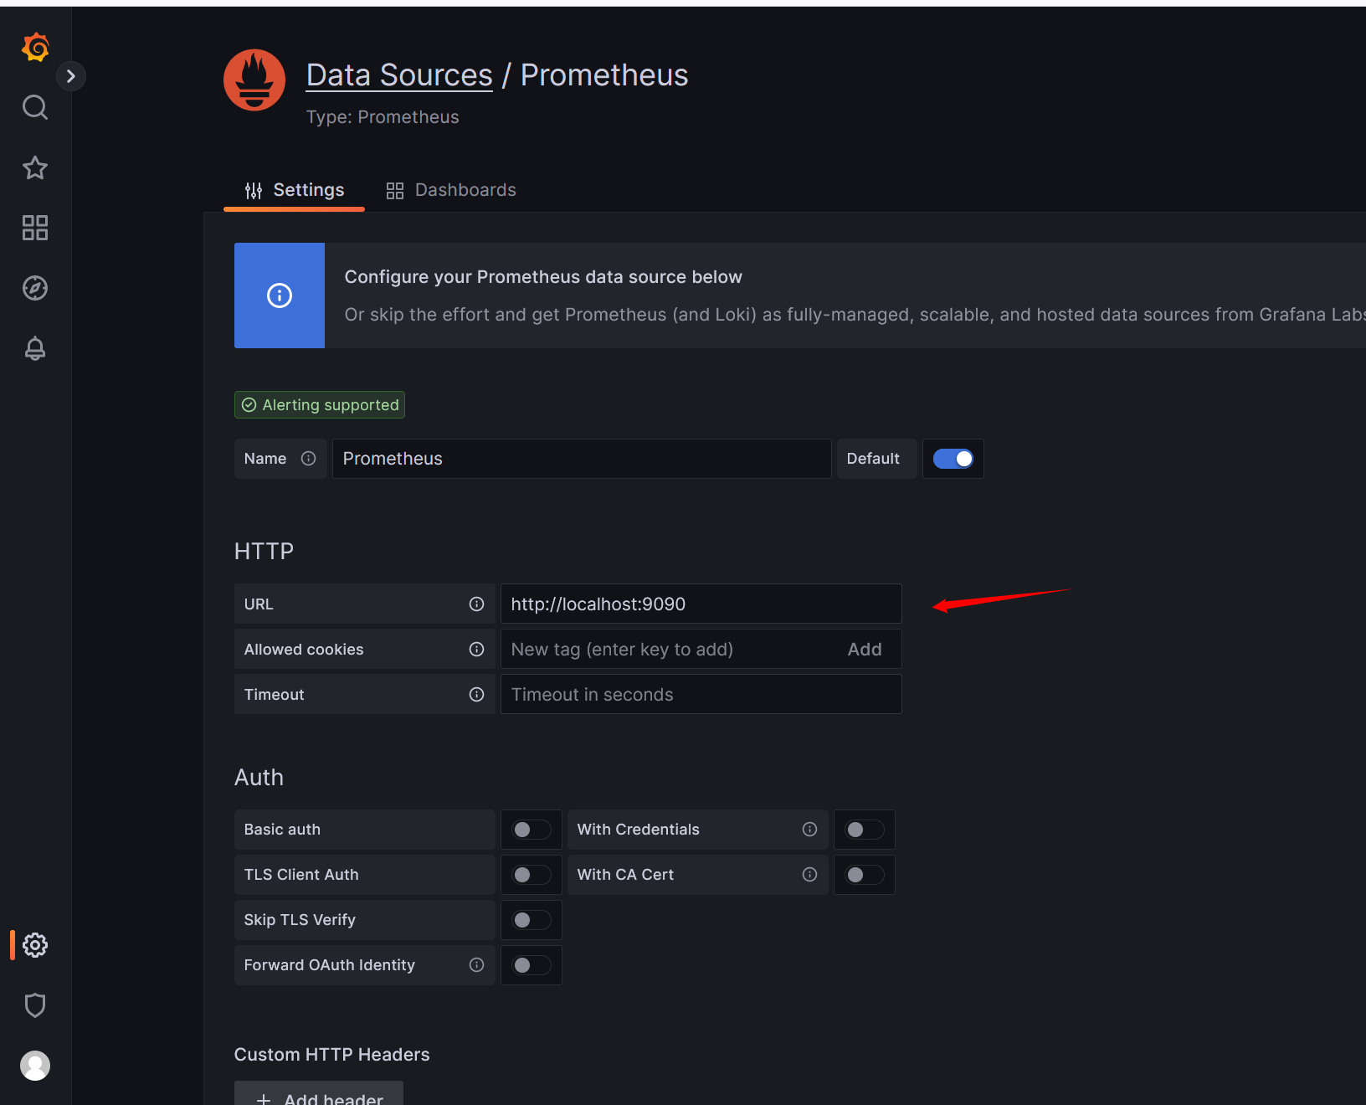
Task: Open the Explore compass icon
Action: tap(35, 288)
